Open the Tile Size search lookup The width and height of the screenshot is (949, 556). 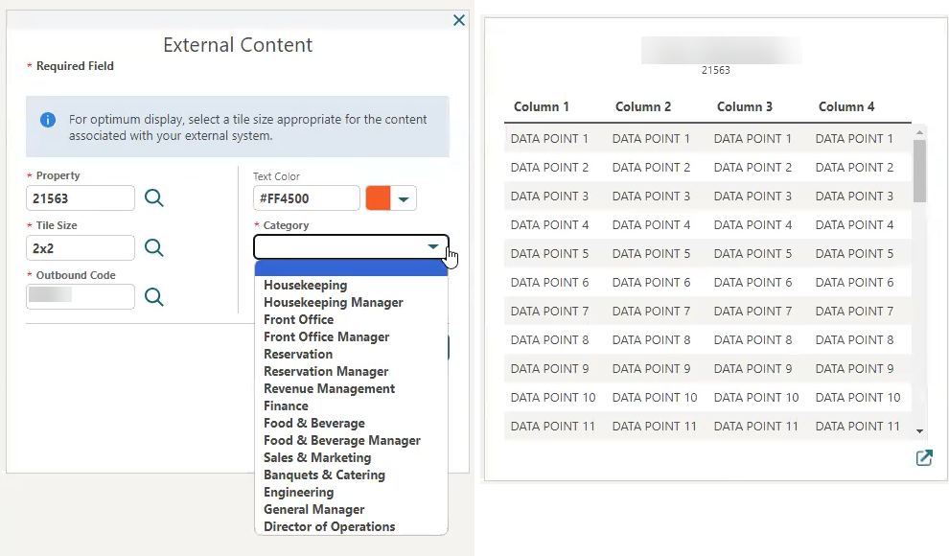(x=154, y=247)
